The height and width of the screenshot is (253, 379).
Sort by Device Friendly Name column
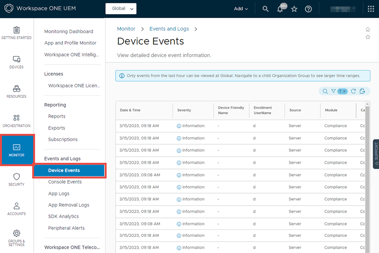tap(231, 110)
